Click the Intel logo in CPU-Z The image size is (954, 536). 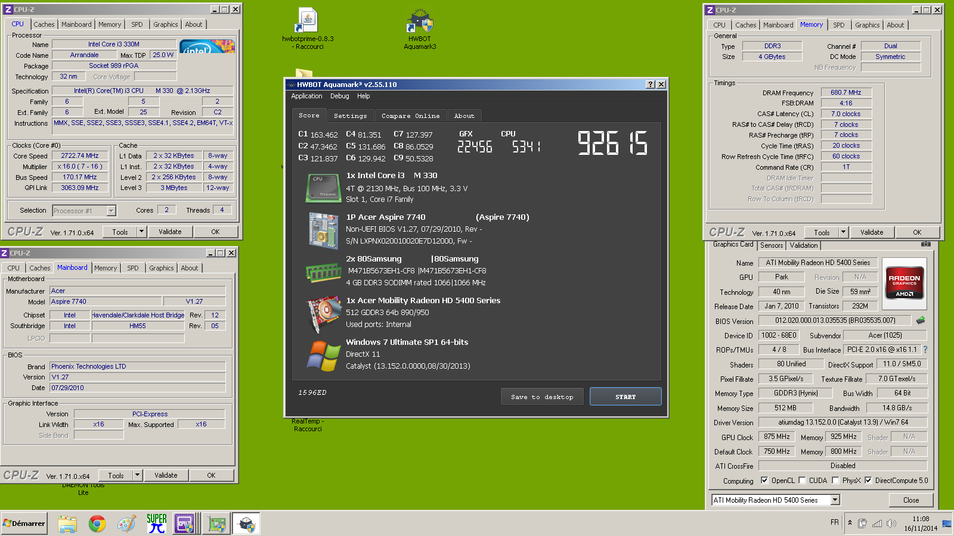[207, 46]
